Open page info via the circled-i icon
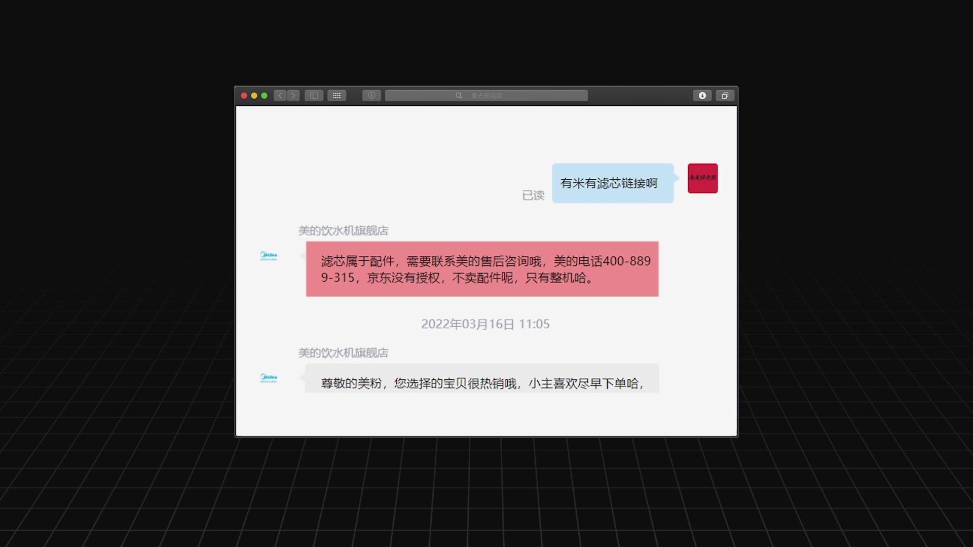Screen dimensions: 973x547 click(x=371, y=95)
